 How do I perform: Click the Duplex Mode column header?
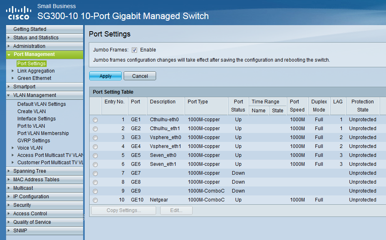319,106
